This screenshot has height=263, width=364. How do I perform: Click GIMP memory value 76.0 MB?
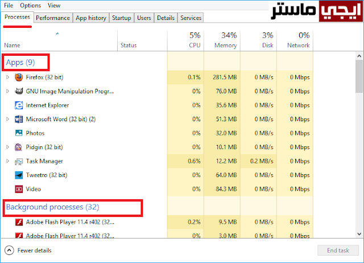click(x=226, y=91)
